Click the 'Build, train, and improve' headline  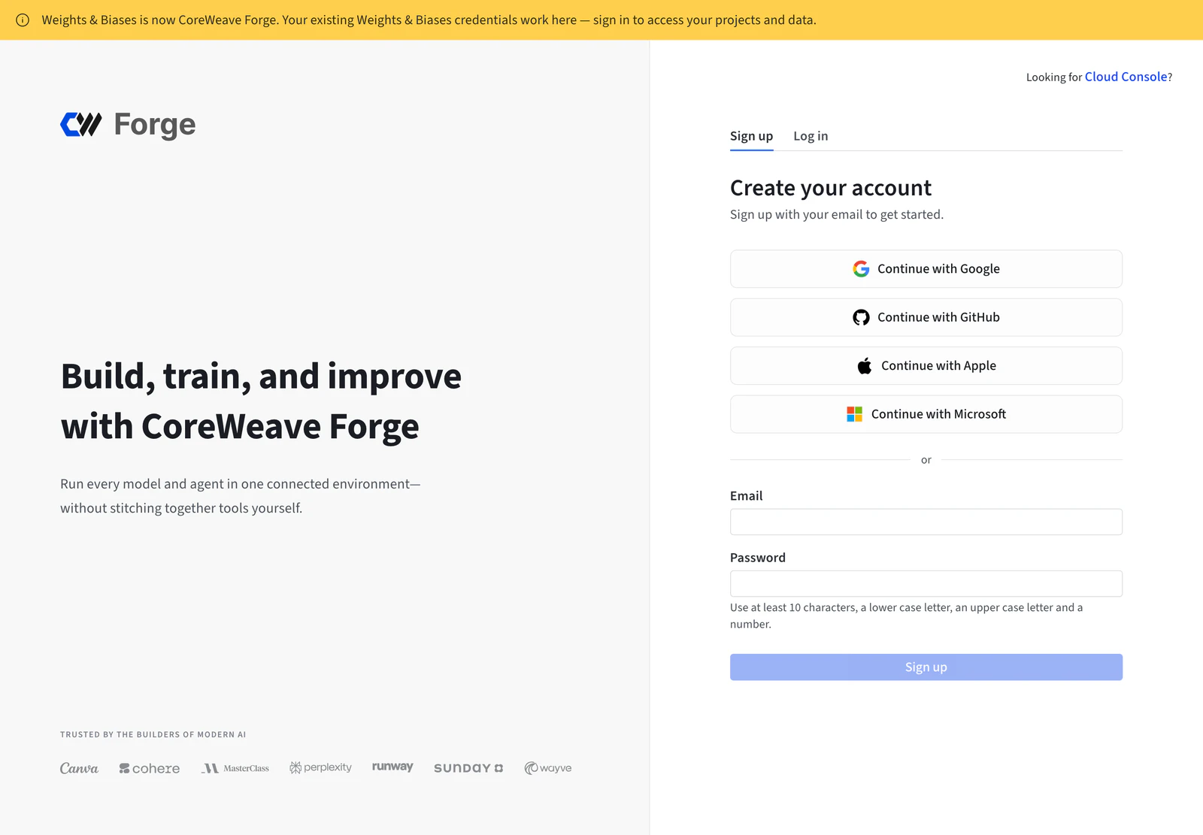point(261,401)
